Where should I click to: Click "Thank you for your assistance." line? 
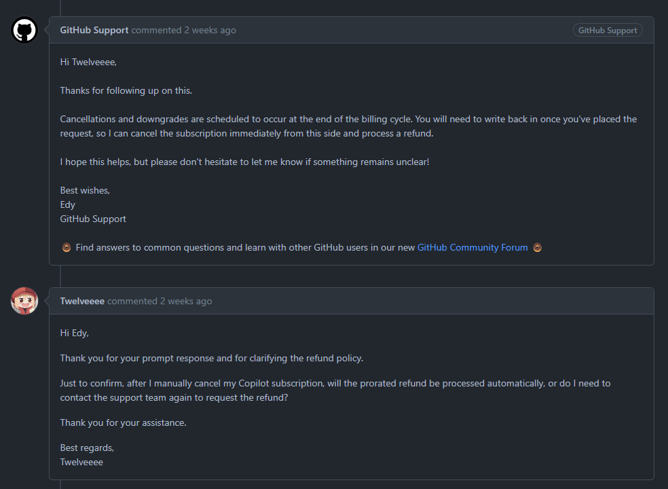pyautogui.click(x=123, y=423)
